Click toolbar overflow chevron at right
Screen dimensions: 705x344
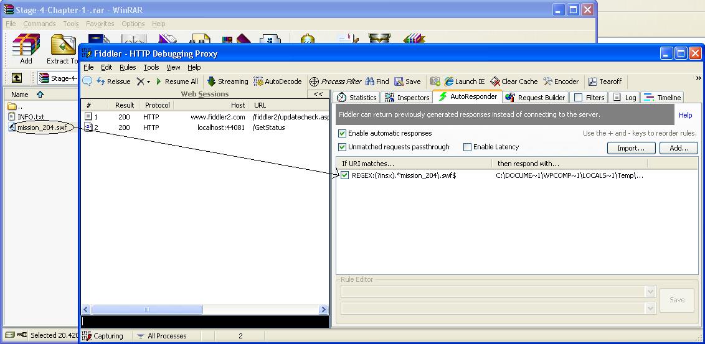pyautogui.click(x=698, y=78)
